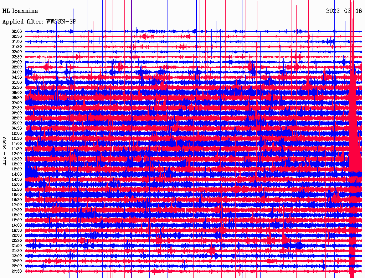
Task: Click the 'HL Ioannina' station title
Action: [x=20, y=11]
